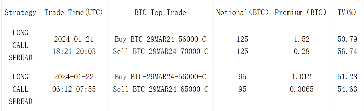
Task: Click the first LONG CALL SPREAD cell
Action: pyautogui.click(x=20, y=45)
